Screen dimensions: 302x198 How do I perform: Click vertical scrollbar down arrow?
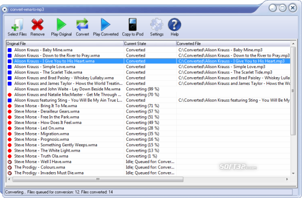click(293, 173)
